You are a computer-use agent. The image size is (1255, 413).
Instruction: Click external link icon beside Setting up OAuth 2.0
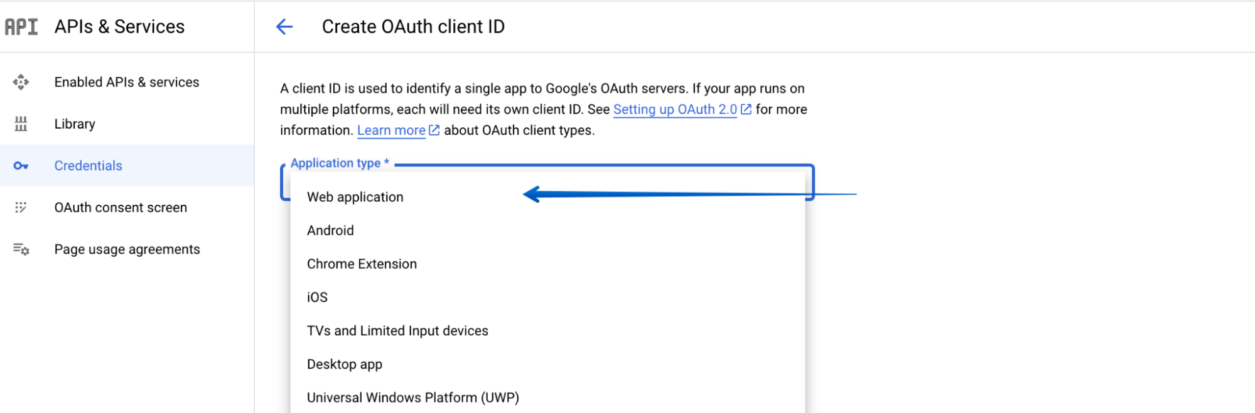pyautogui.click(x=746, y=109)
